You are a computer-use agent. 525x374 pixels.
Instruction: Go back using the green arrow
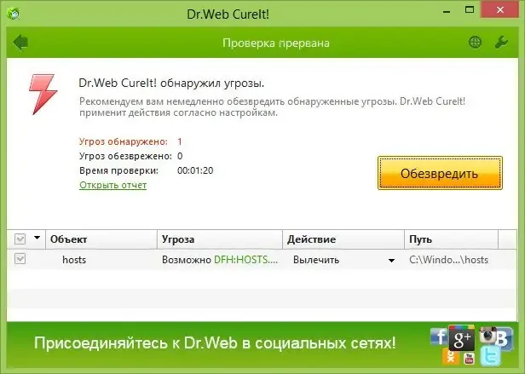[x=20, y=43]
